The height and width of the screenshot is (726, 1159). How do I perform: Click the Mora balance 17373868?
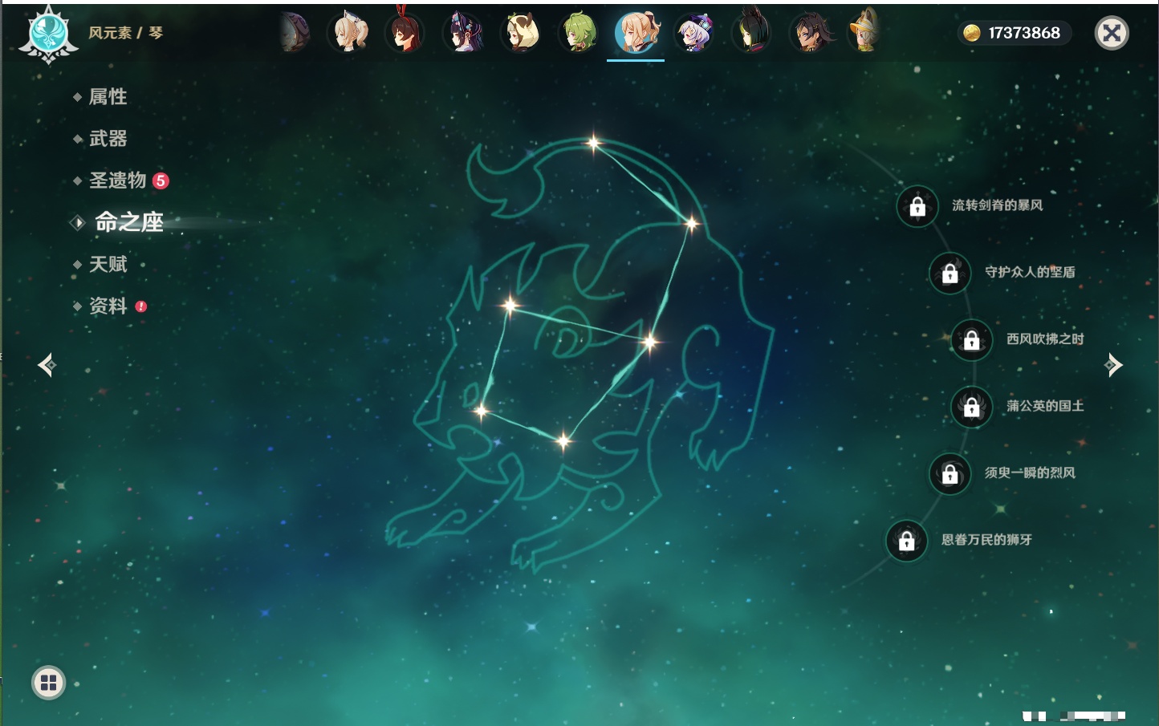tap(1024, 33)
